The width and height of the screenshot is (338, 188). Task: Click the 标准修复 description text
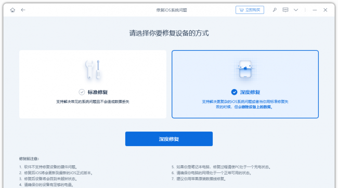tap(93, 102)
